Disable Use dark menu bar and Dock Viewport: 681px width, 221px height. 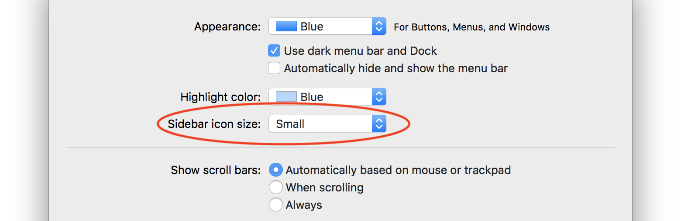point(274,51)
